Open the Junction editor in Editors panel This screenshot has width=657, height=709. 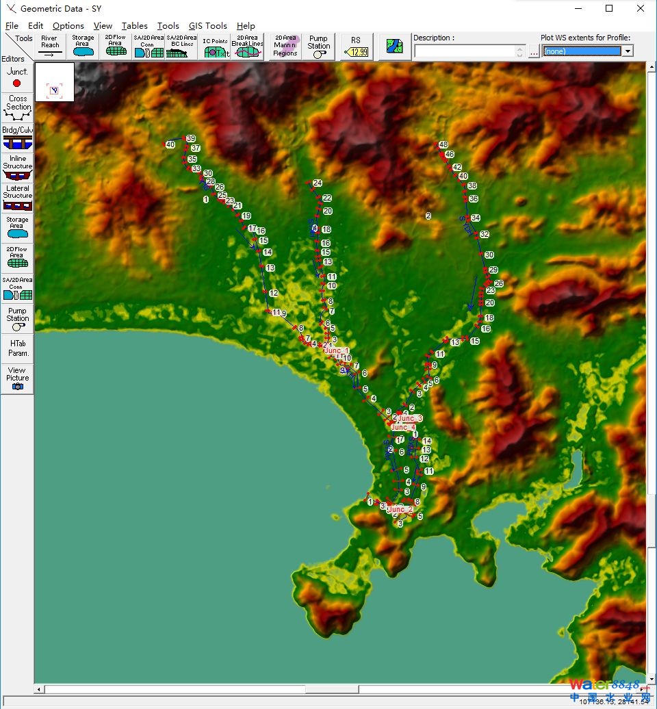17,77
